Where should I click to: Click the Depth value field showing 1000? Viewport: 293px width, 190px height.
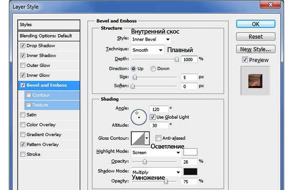click(x=189, y=59)
